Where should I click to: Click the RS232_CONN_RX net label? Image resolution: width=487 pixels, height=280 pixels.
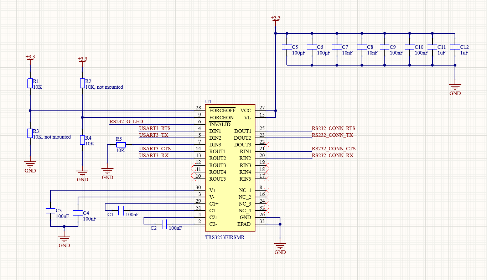click(x=333, y=155)
